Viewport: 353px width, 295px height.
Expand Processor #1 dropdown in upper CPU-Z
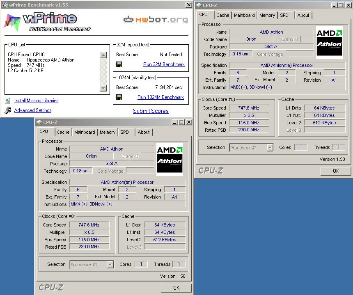pos(270,148)
